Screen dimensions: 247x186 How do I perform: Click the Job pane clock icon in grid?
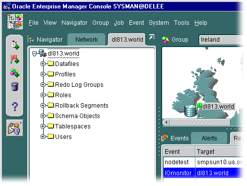point(11,25)
